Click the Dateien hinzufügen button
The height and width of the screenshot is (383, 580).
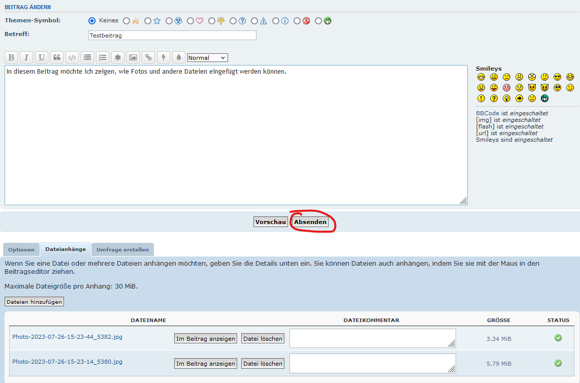[x=35, y=302]
